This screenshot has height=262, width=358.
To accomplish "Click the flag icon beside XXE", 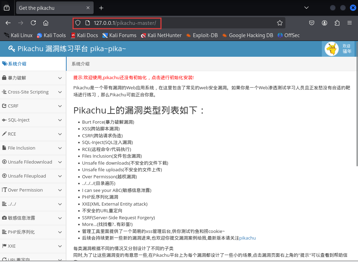I will [4, 246].
